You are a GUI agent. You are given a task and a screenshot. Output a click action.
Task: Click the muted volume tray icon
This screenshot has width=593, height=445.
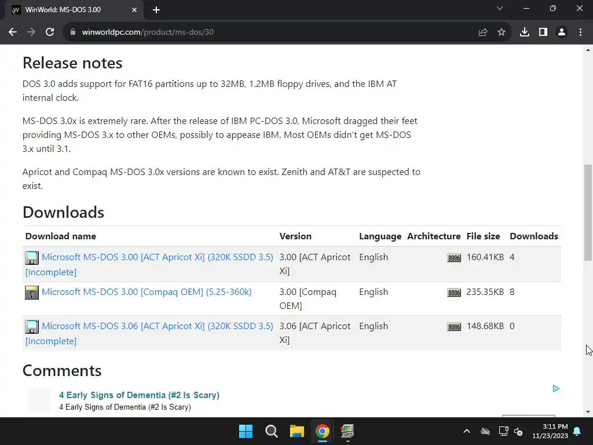(518, 431)
